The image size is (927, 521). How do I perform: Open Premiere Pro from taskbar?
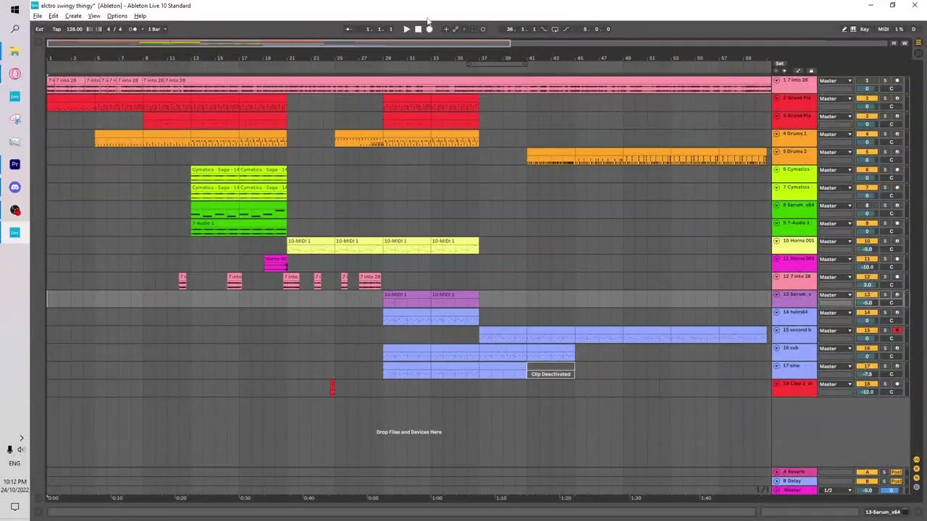[14, 164]
